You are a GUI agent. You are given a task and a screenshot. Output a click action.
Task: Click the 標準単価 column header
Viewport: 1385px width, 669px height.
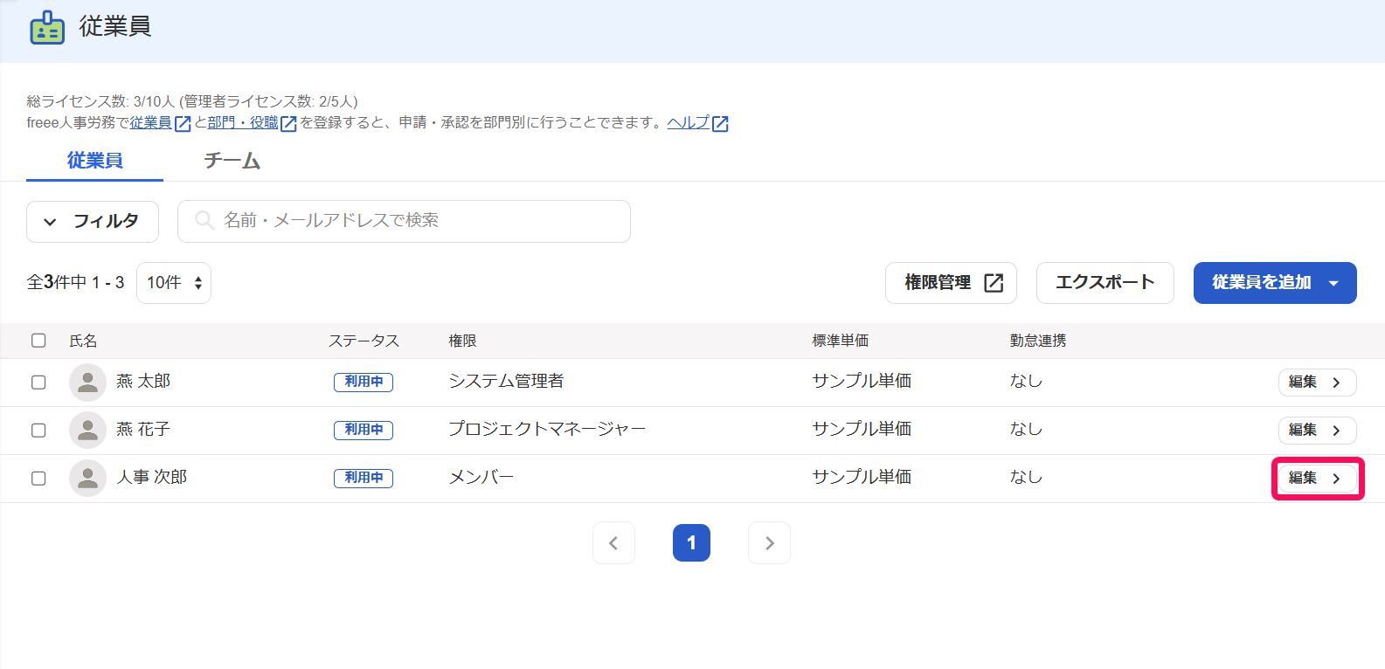(x=840, y=341)
